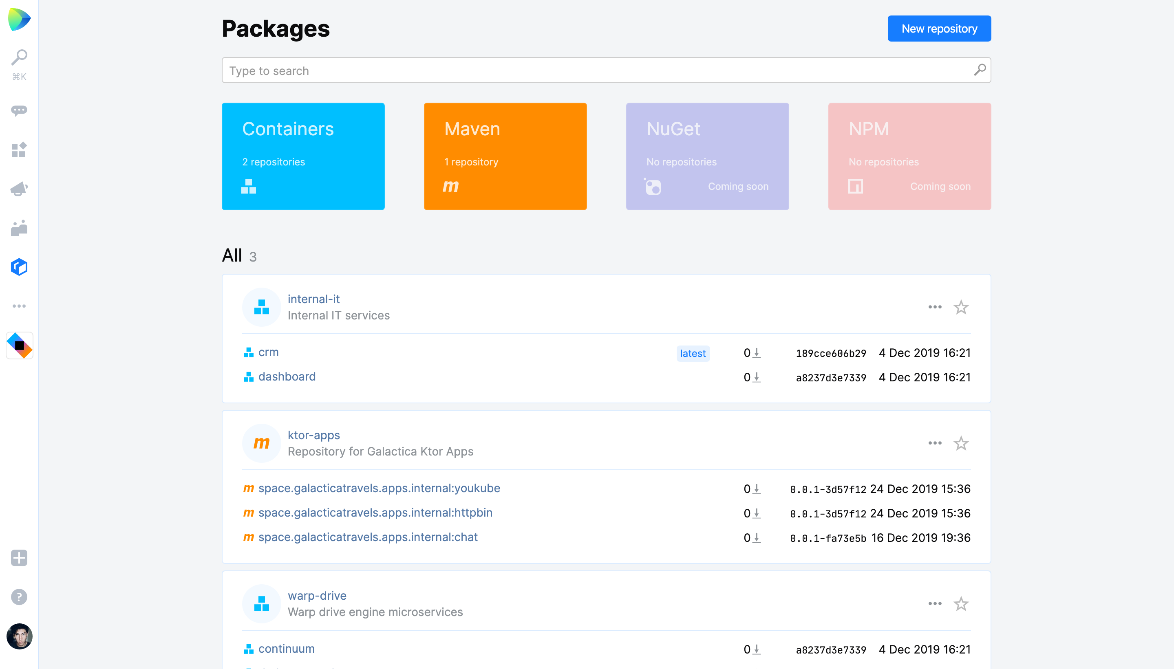
Task: Select the NuGet coming soon card
Action: [x=707, y=156]
